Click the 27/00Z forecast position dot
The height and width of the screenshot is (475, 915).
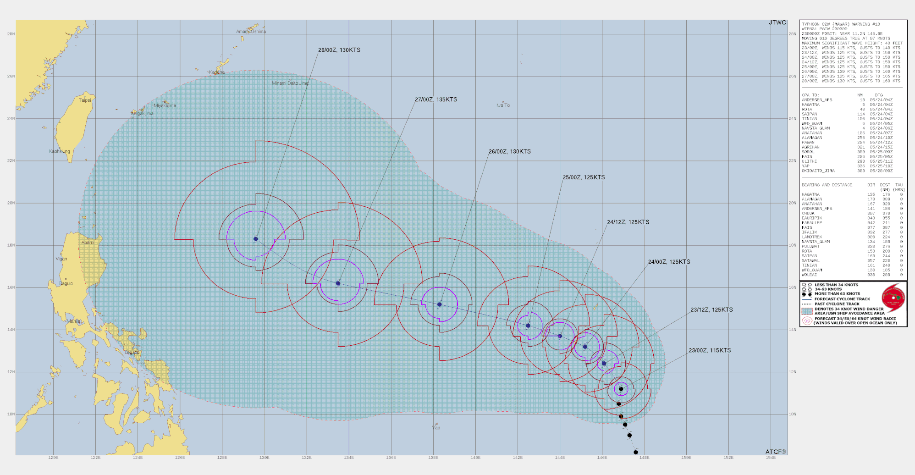click(338, 283)
